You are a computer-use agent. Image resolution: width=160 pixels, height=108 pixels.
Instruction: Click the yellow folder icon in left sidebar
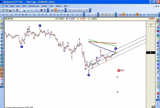(2, 21)
